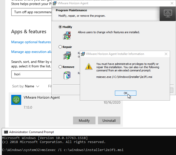This screenshot has width=176, height=155.
Task: Click the Horizon monitor banner icon
Action: 168,13
